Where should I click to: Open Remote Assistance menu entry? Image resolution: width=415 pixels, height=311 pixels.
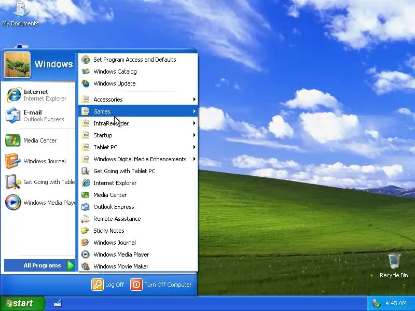pyautogui.click(x=138, y=219)
